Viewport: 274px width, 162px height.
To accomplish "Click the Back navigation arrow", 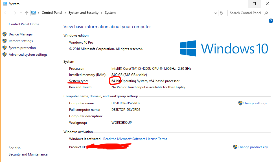I will (6, 13).
